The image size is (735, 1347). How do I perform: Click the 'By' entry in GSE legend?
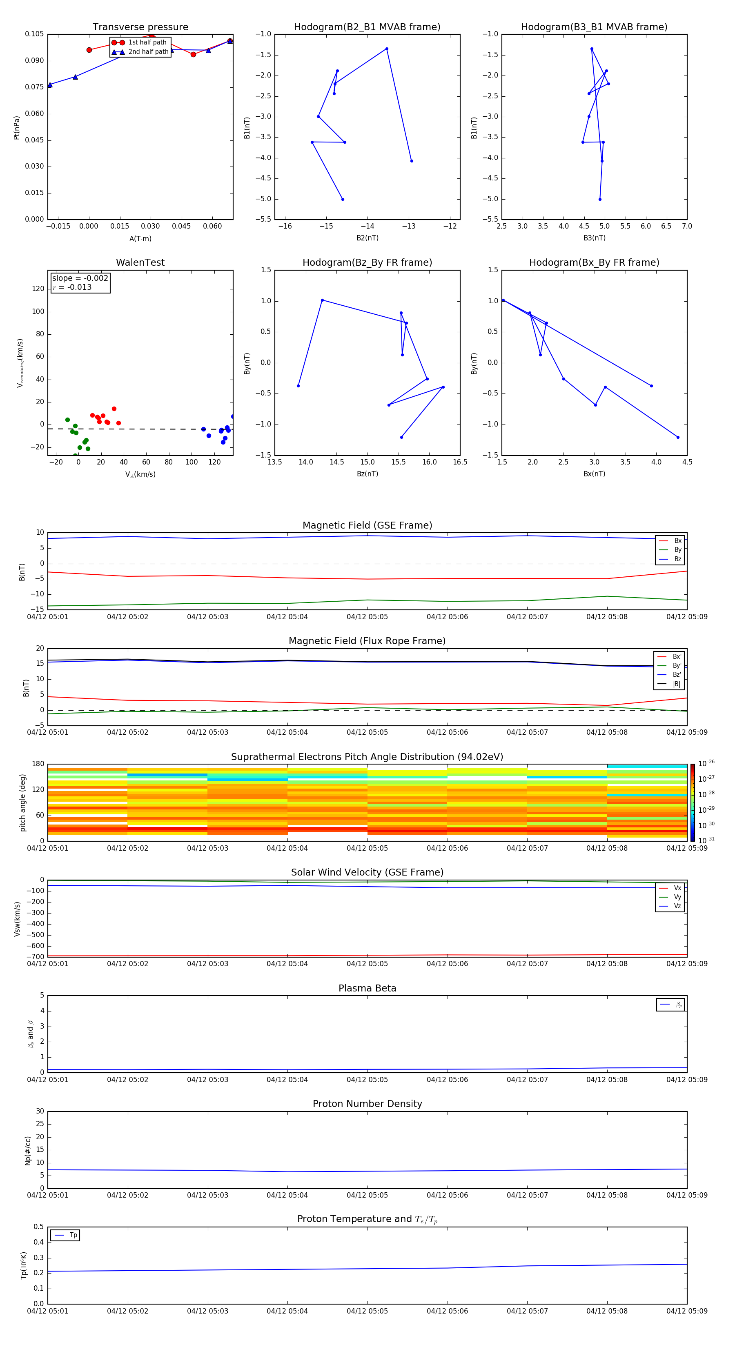tap(670, 550)
